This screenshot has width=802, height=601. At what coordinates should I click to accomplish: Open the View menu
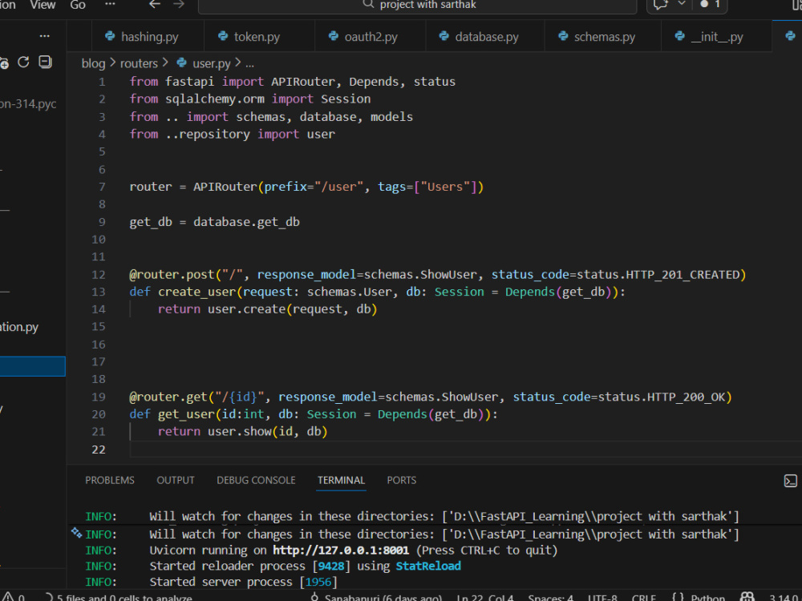click(43, 5)
